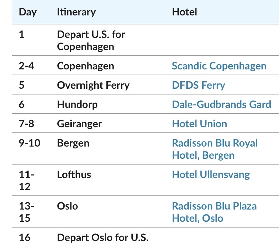Visit the Hotel Ullensvang link
This screenshot has height=251, width=279.
211,175
